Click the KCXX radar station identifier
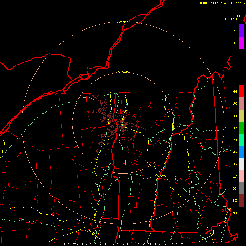 140,244
